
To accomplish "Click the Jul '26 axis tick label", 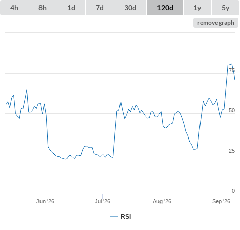I will click(x=102, y=201).
